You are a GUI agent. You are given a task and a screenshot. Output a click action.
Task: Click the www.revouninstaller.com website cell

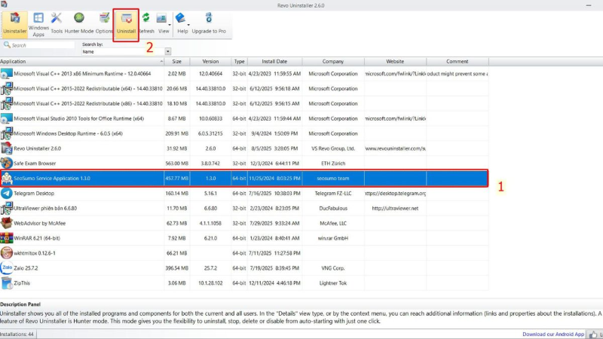tap(395, 148)
